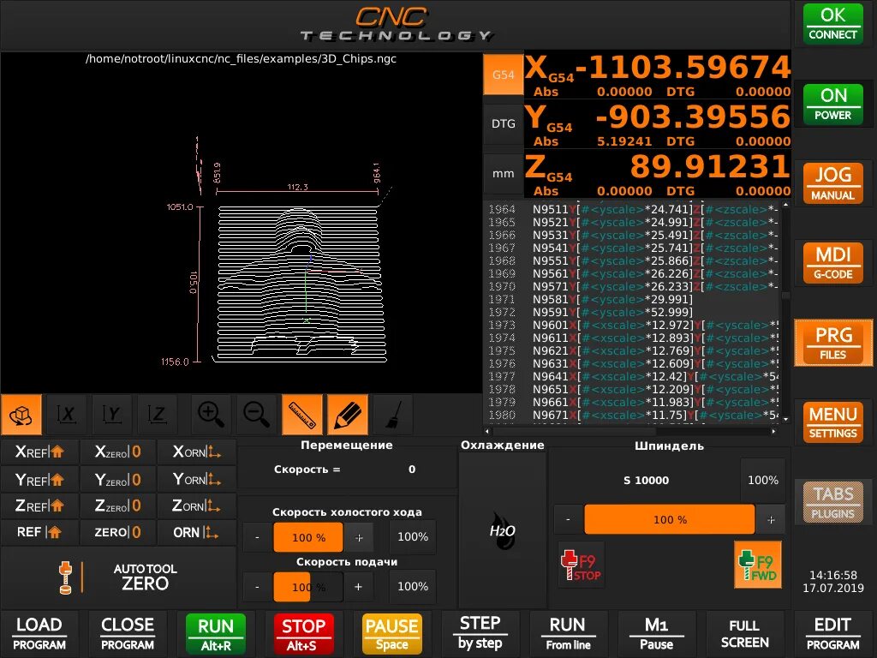Select the G54 coordinate display mode
The height and width of the screenshot is (658, 877).
point(503,75)
